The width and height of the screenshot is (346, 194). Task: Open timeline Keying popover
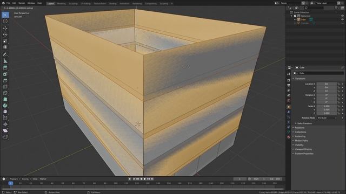[x=26, y=179]
